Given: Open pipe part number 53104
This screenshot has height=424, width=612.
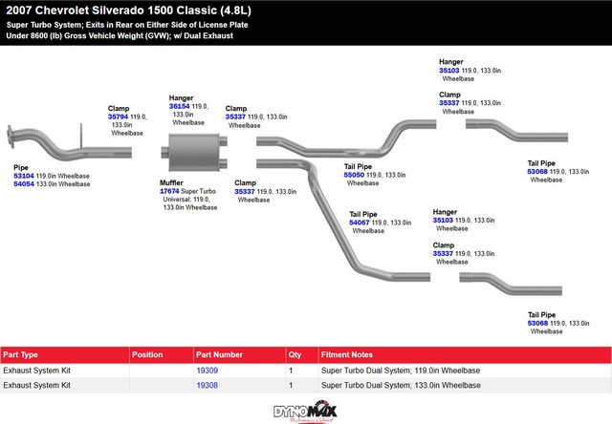Looking at the screenshot, I should 23,176.
